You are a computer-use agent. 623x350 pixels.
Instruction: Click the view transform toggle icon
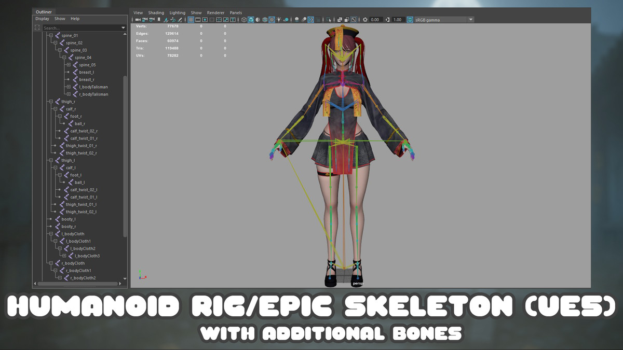click(x=410, y=20)
